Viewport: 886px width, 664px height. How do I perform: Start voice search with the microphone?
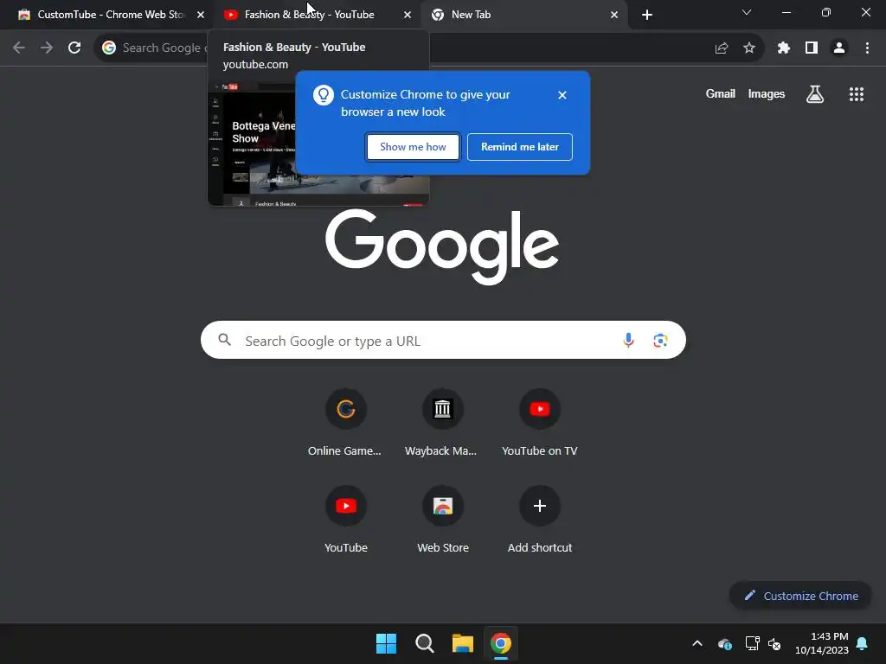628,340
